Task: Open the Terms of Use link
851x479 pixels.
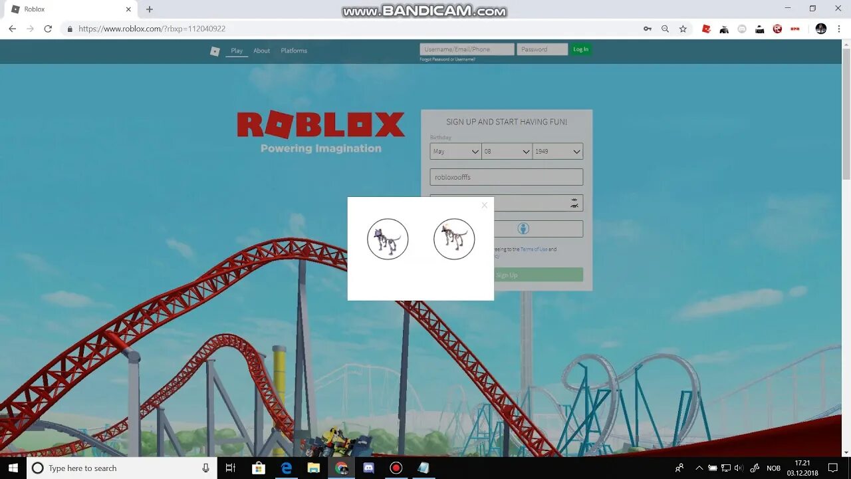Action: 534,249
